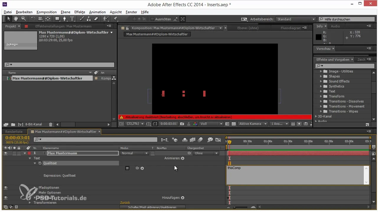Select the Pen tool
The height and width of the screenshot is (212, 378).
pos(65,19)
